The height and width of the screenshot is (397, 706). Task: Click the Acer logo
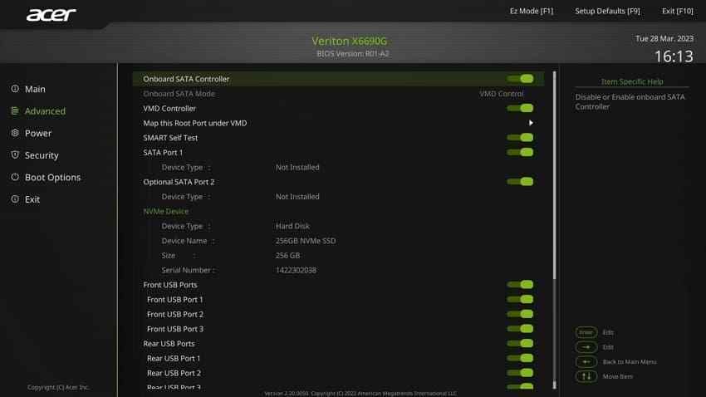(x=51, y=15)
